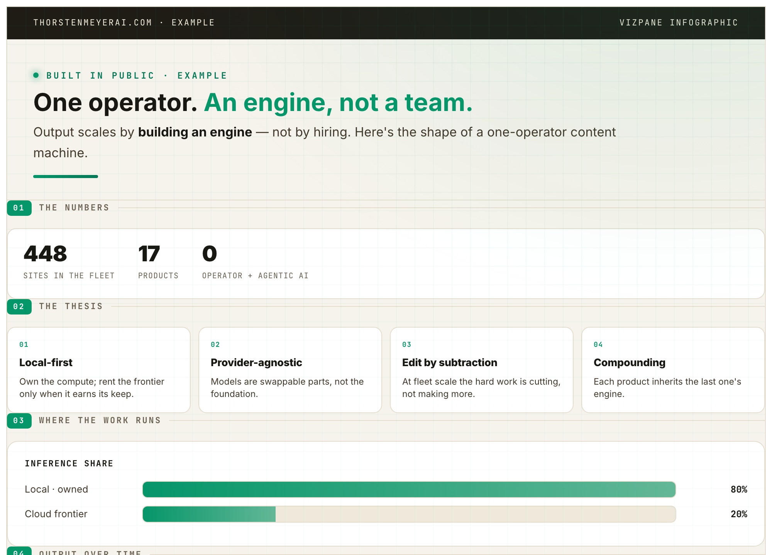The height and width of the screenshot is (555, 772).
Task: Click the green 01 section badge
Action: coord(19,208)
